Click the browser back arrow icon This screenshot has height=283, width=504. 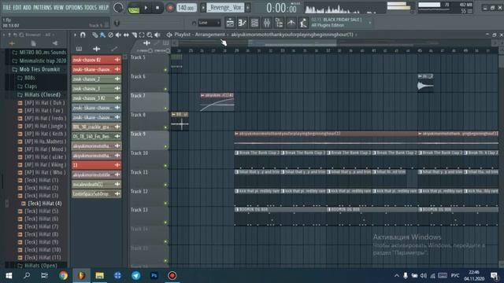55,43
